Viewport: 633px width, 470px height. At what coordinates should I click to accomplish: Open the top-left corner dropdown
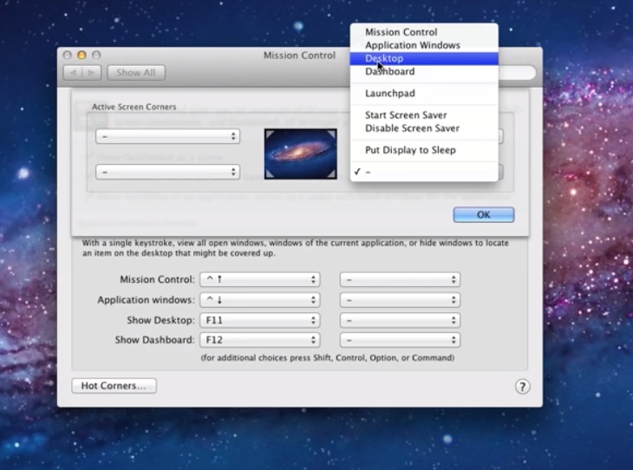[x=168, y=136]
